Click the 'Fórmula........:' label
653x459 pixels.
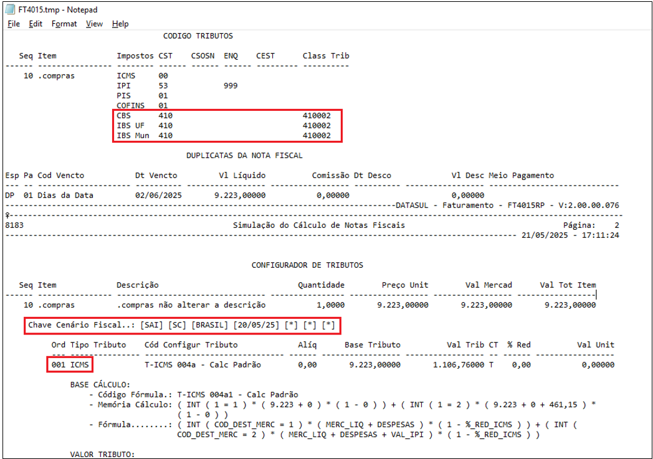tap(135, 425)
